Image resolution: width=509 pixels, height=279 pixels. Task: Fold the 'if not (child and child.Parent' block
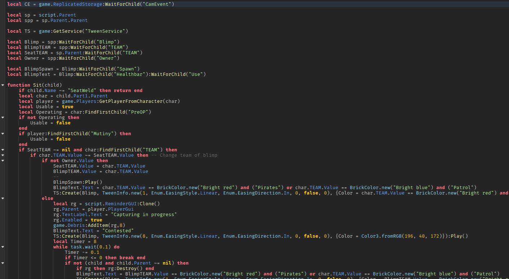(x=3, y=263)
